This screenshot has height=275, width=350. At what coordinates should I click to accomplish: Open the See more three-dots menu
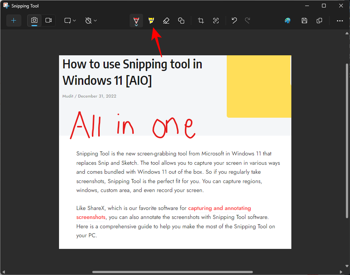click(340, 21)
